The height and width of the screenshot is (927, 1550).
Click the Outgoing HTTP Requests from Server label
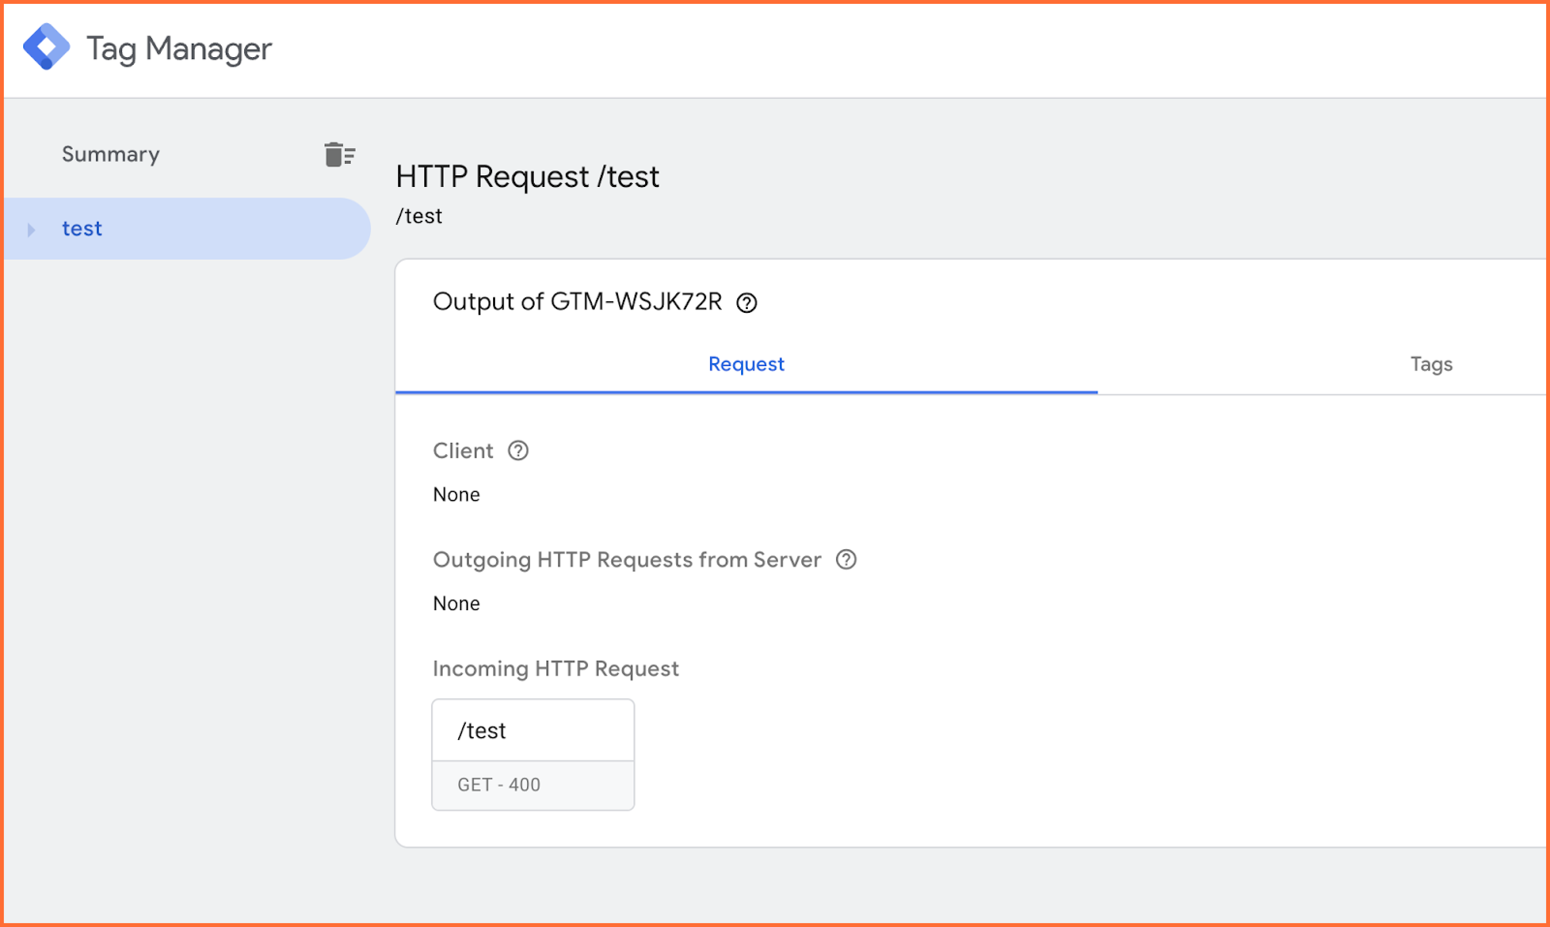[627, 560]
